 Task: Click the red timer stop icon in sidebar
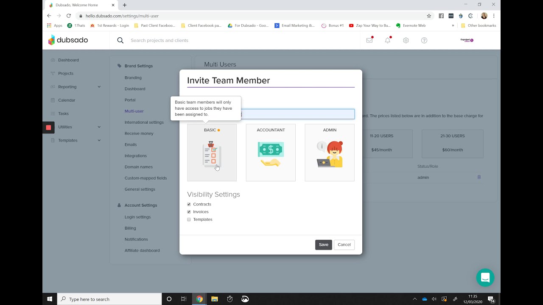click(48, 128)
